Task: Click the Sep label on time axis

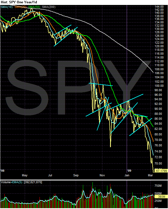Action: pyautogui.click(x=76, y=175)
